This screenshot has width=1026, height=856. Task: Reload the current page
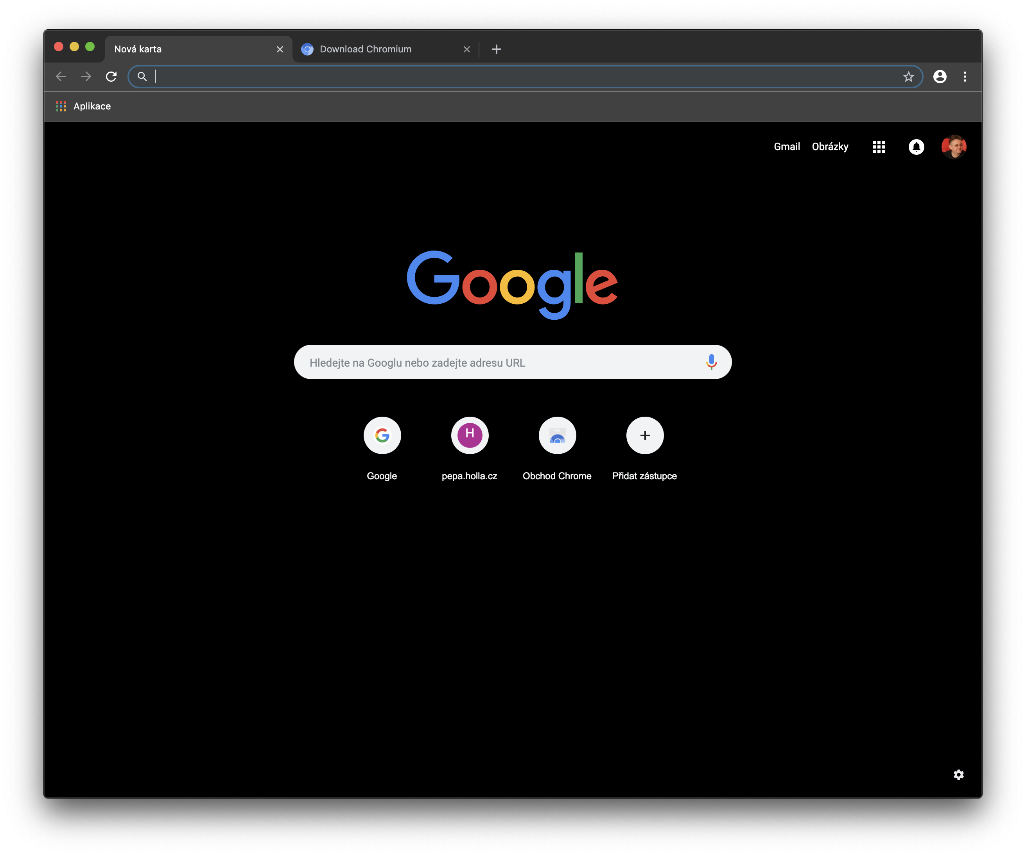tap(111, 77)
